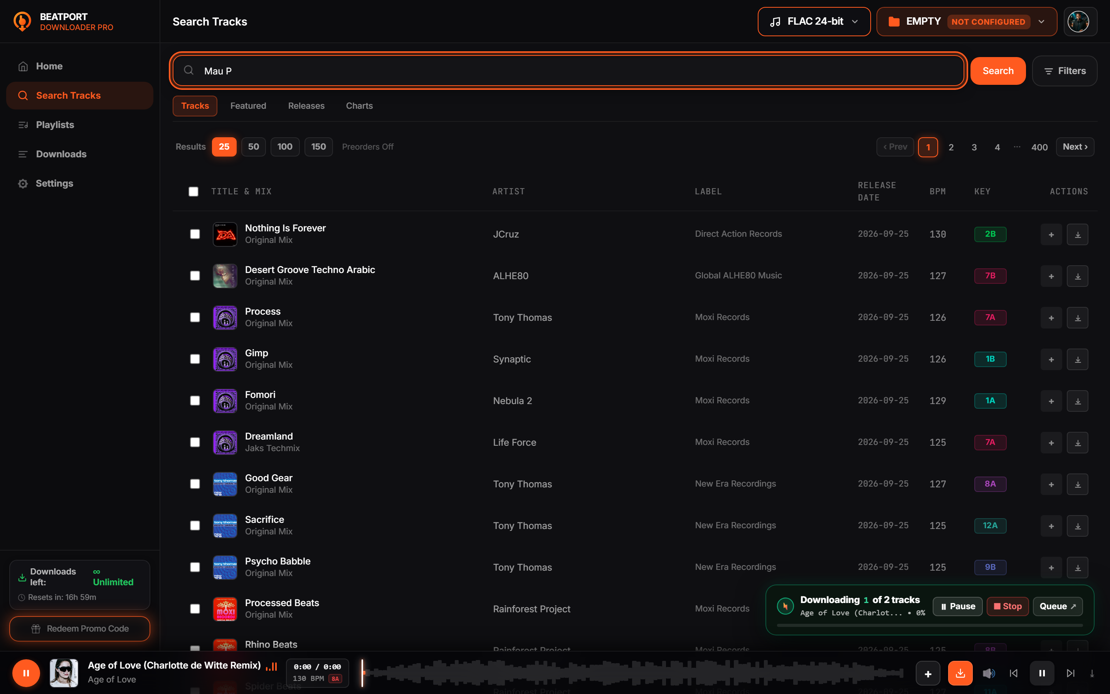The width and height of the screenshot is (1110, 694).
Task: Download the Nothing Is Forever track
Action: coord(1078,234)
